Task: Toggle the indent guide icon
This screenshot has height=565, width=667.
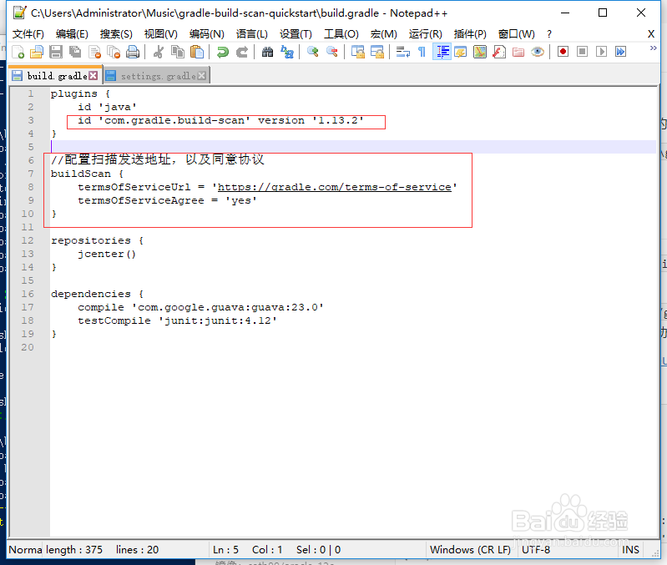Action: click(x=442, y=52)
